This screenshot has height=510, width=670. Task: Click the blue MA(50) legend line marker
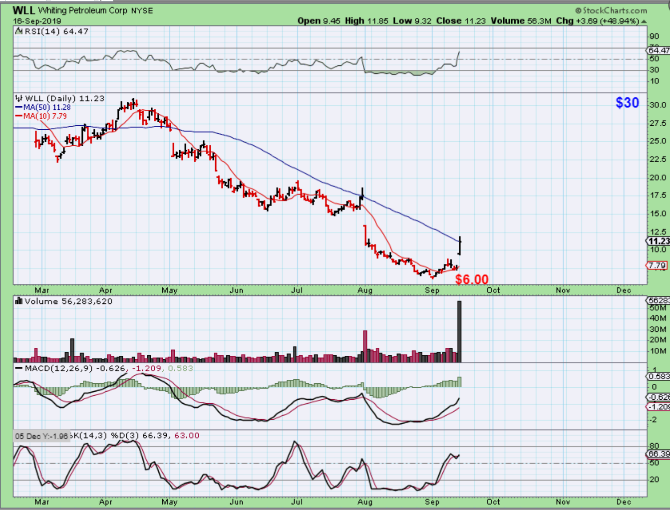click(18, 107)
